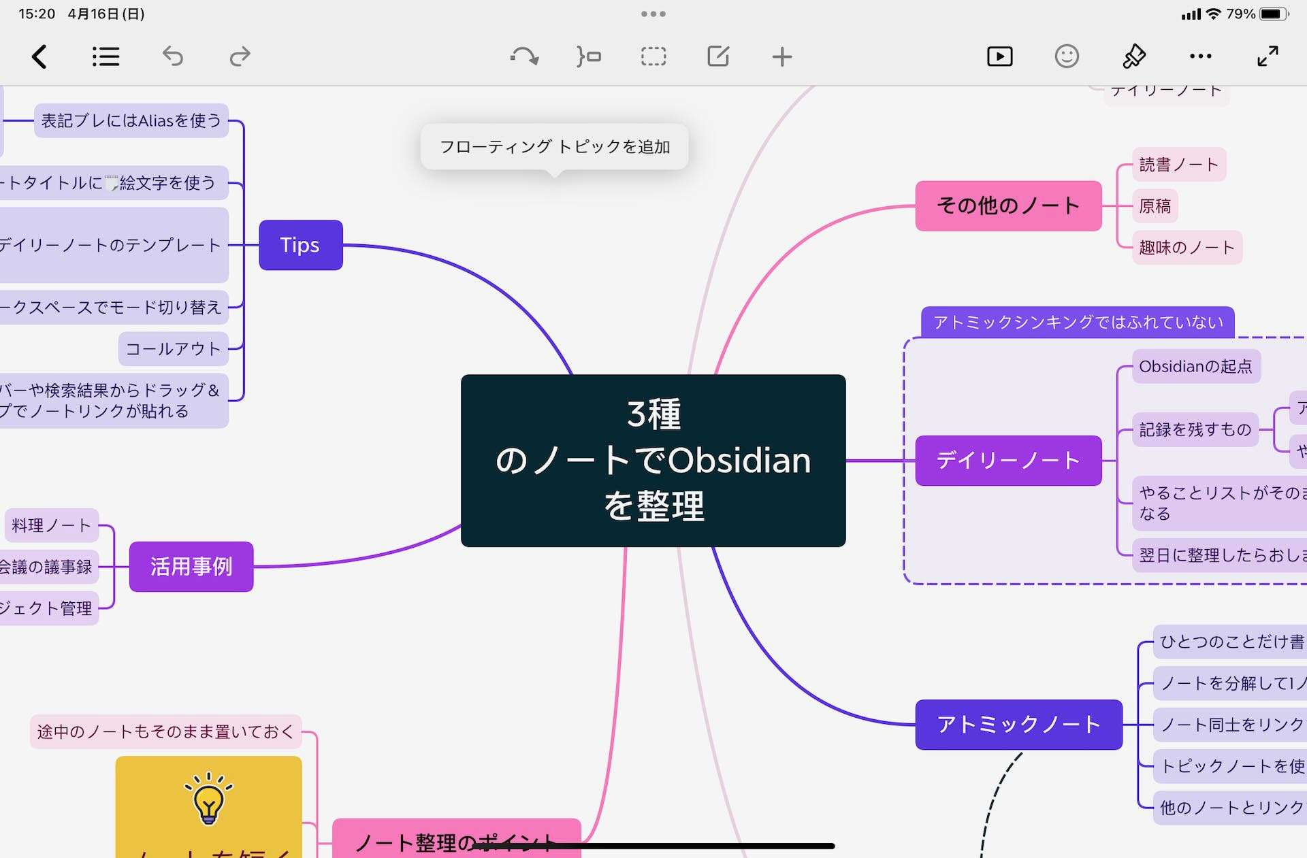This screenshot has height=858, width=1307.
Task: Select the 会議の議事録 subtopic
Action: 49,567
